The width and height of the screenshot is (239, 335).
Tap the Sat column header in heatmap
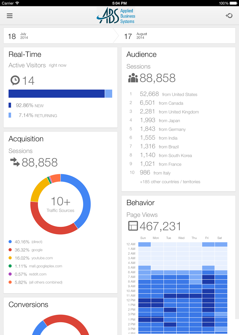pos(220,238)
